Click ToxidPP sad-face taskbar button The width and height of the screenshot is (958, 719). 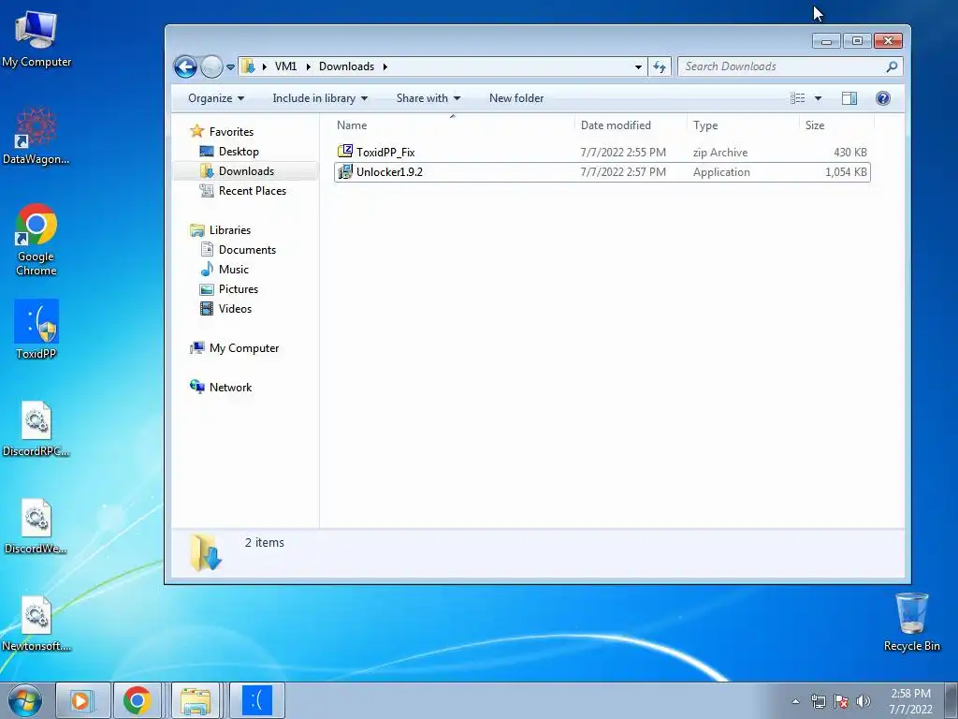pos(256,700)
